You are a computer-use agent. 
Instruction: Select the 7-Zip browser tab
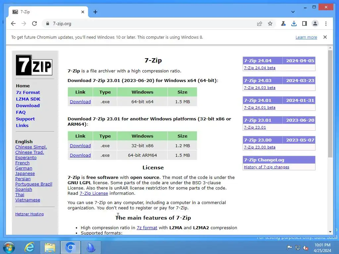(48, 12)
